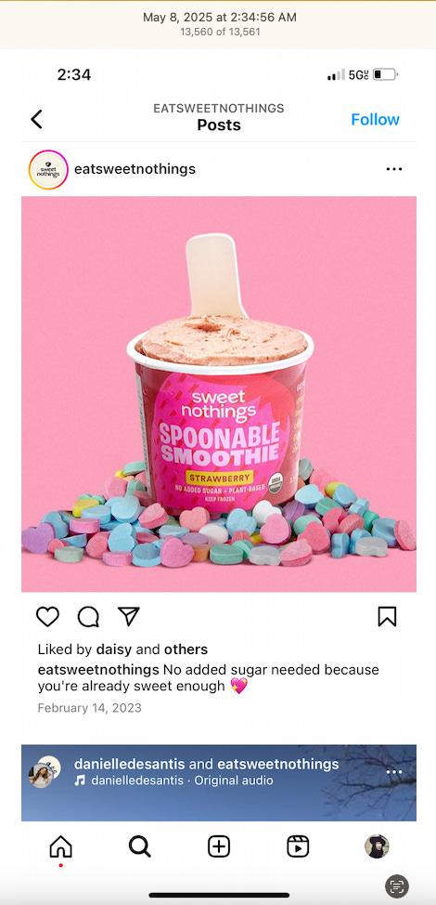This screenshot has height=905, width=436.
Task: Open eatsweetnothings username in the caption
Action: tap(98, 670)
